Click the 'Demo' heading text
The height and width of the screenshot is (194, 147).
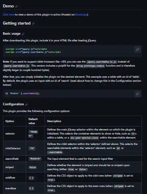coord(8,6)
